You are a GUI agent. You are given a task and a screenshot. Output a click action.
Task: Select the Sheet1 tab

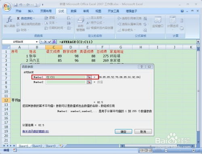coord(23,146)
